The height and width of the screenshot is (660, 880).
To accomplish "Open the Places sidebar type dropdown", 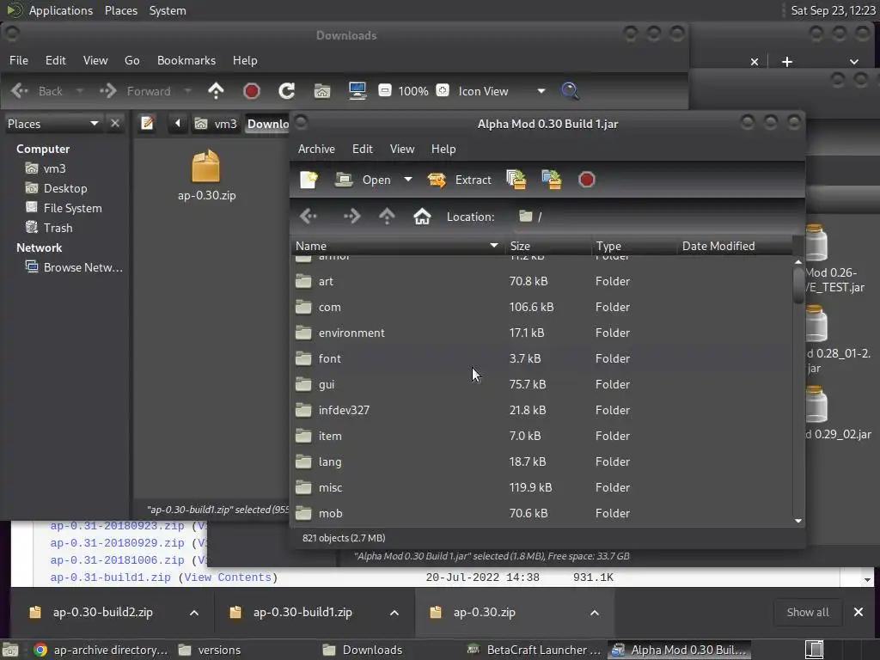I will pyautogui.click(x=52, y=124).
